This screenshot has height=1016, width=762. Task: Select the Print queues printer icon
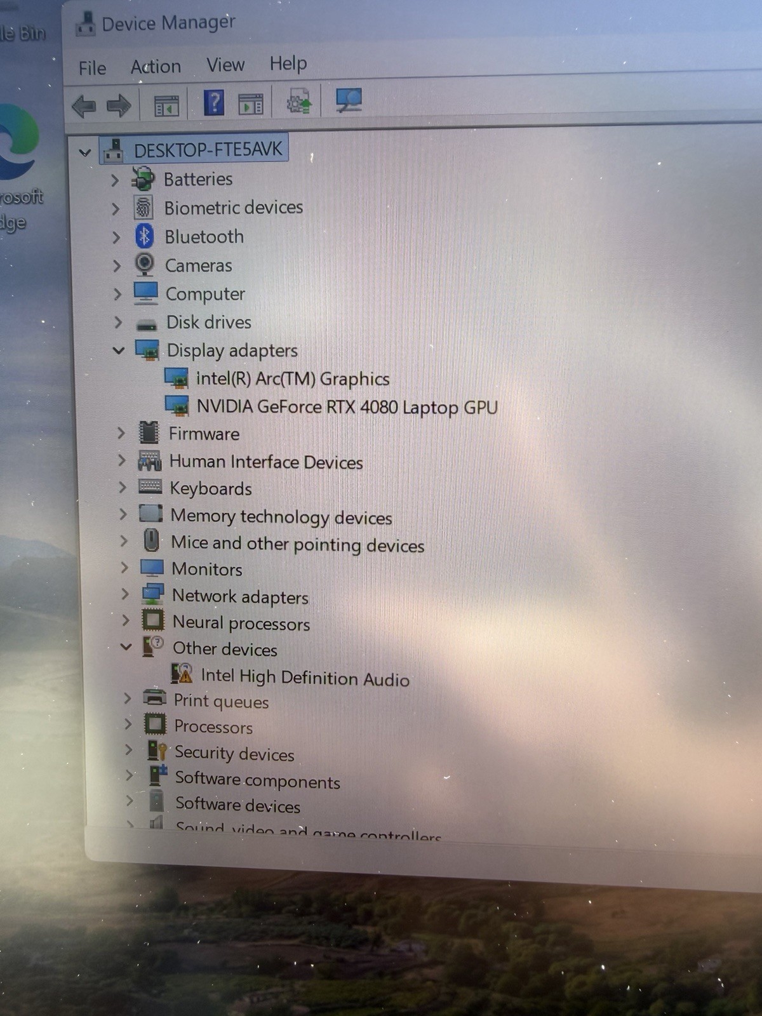155,697
